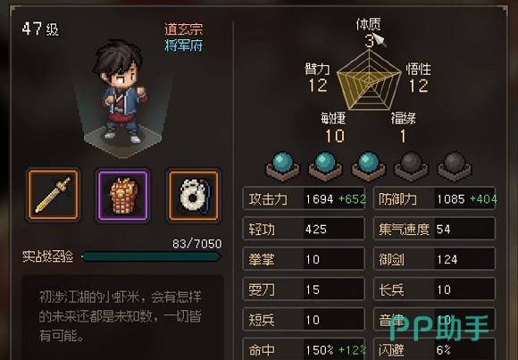518x360 pixels.
Task: Click the 轻功 stat field
Action: point(304,229)
